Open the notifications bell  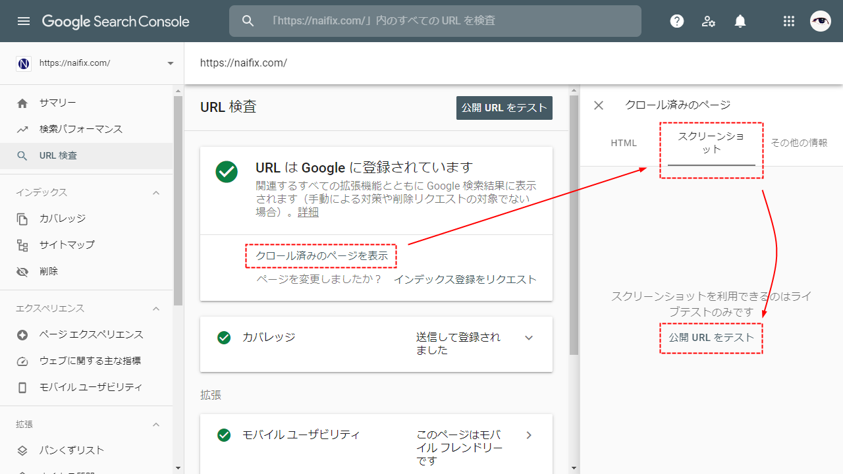pyautogui.click(x=740, y=21)
